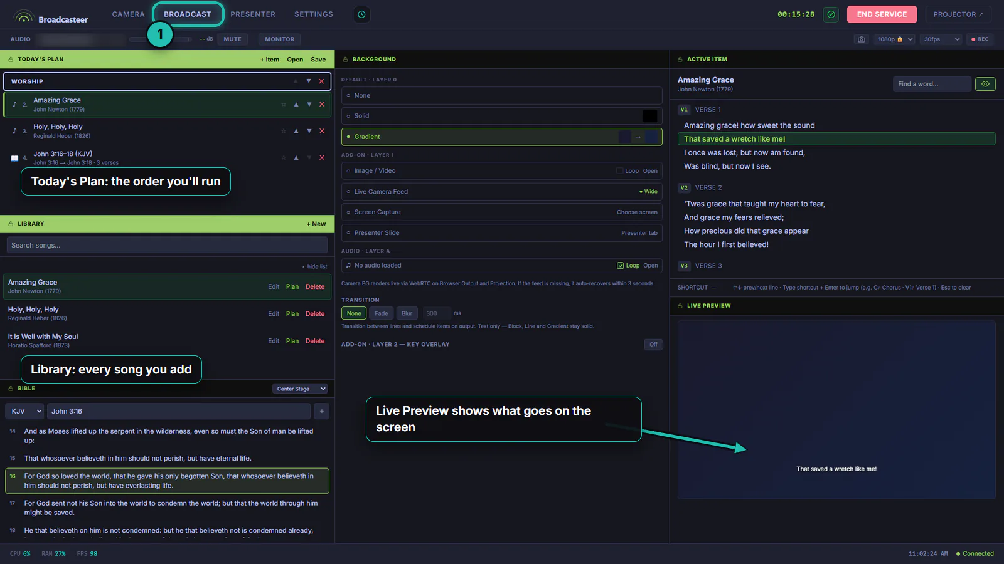
Task: Select Live Camera Feed background
Action: click(x=502, y=192)
